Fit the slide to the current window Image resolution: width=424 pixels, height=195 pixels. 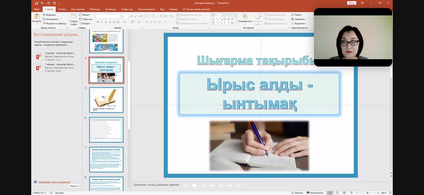point(390,193)
